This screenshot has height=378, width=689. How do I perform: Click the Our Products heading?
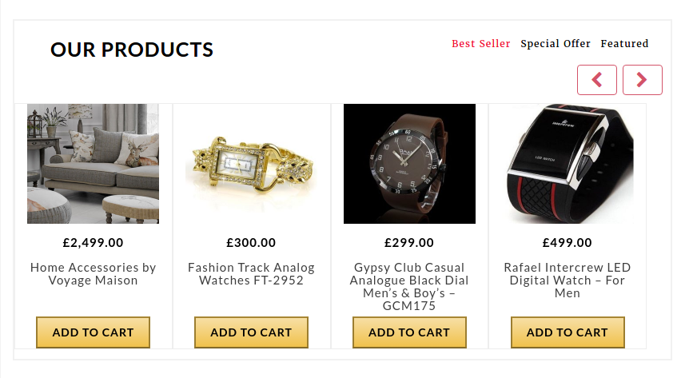pyautogui.click(x=132, y=50)
